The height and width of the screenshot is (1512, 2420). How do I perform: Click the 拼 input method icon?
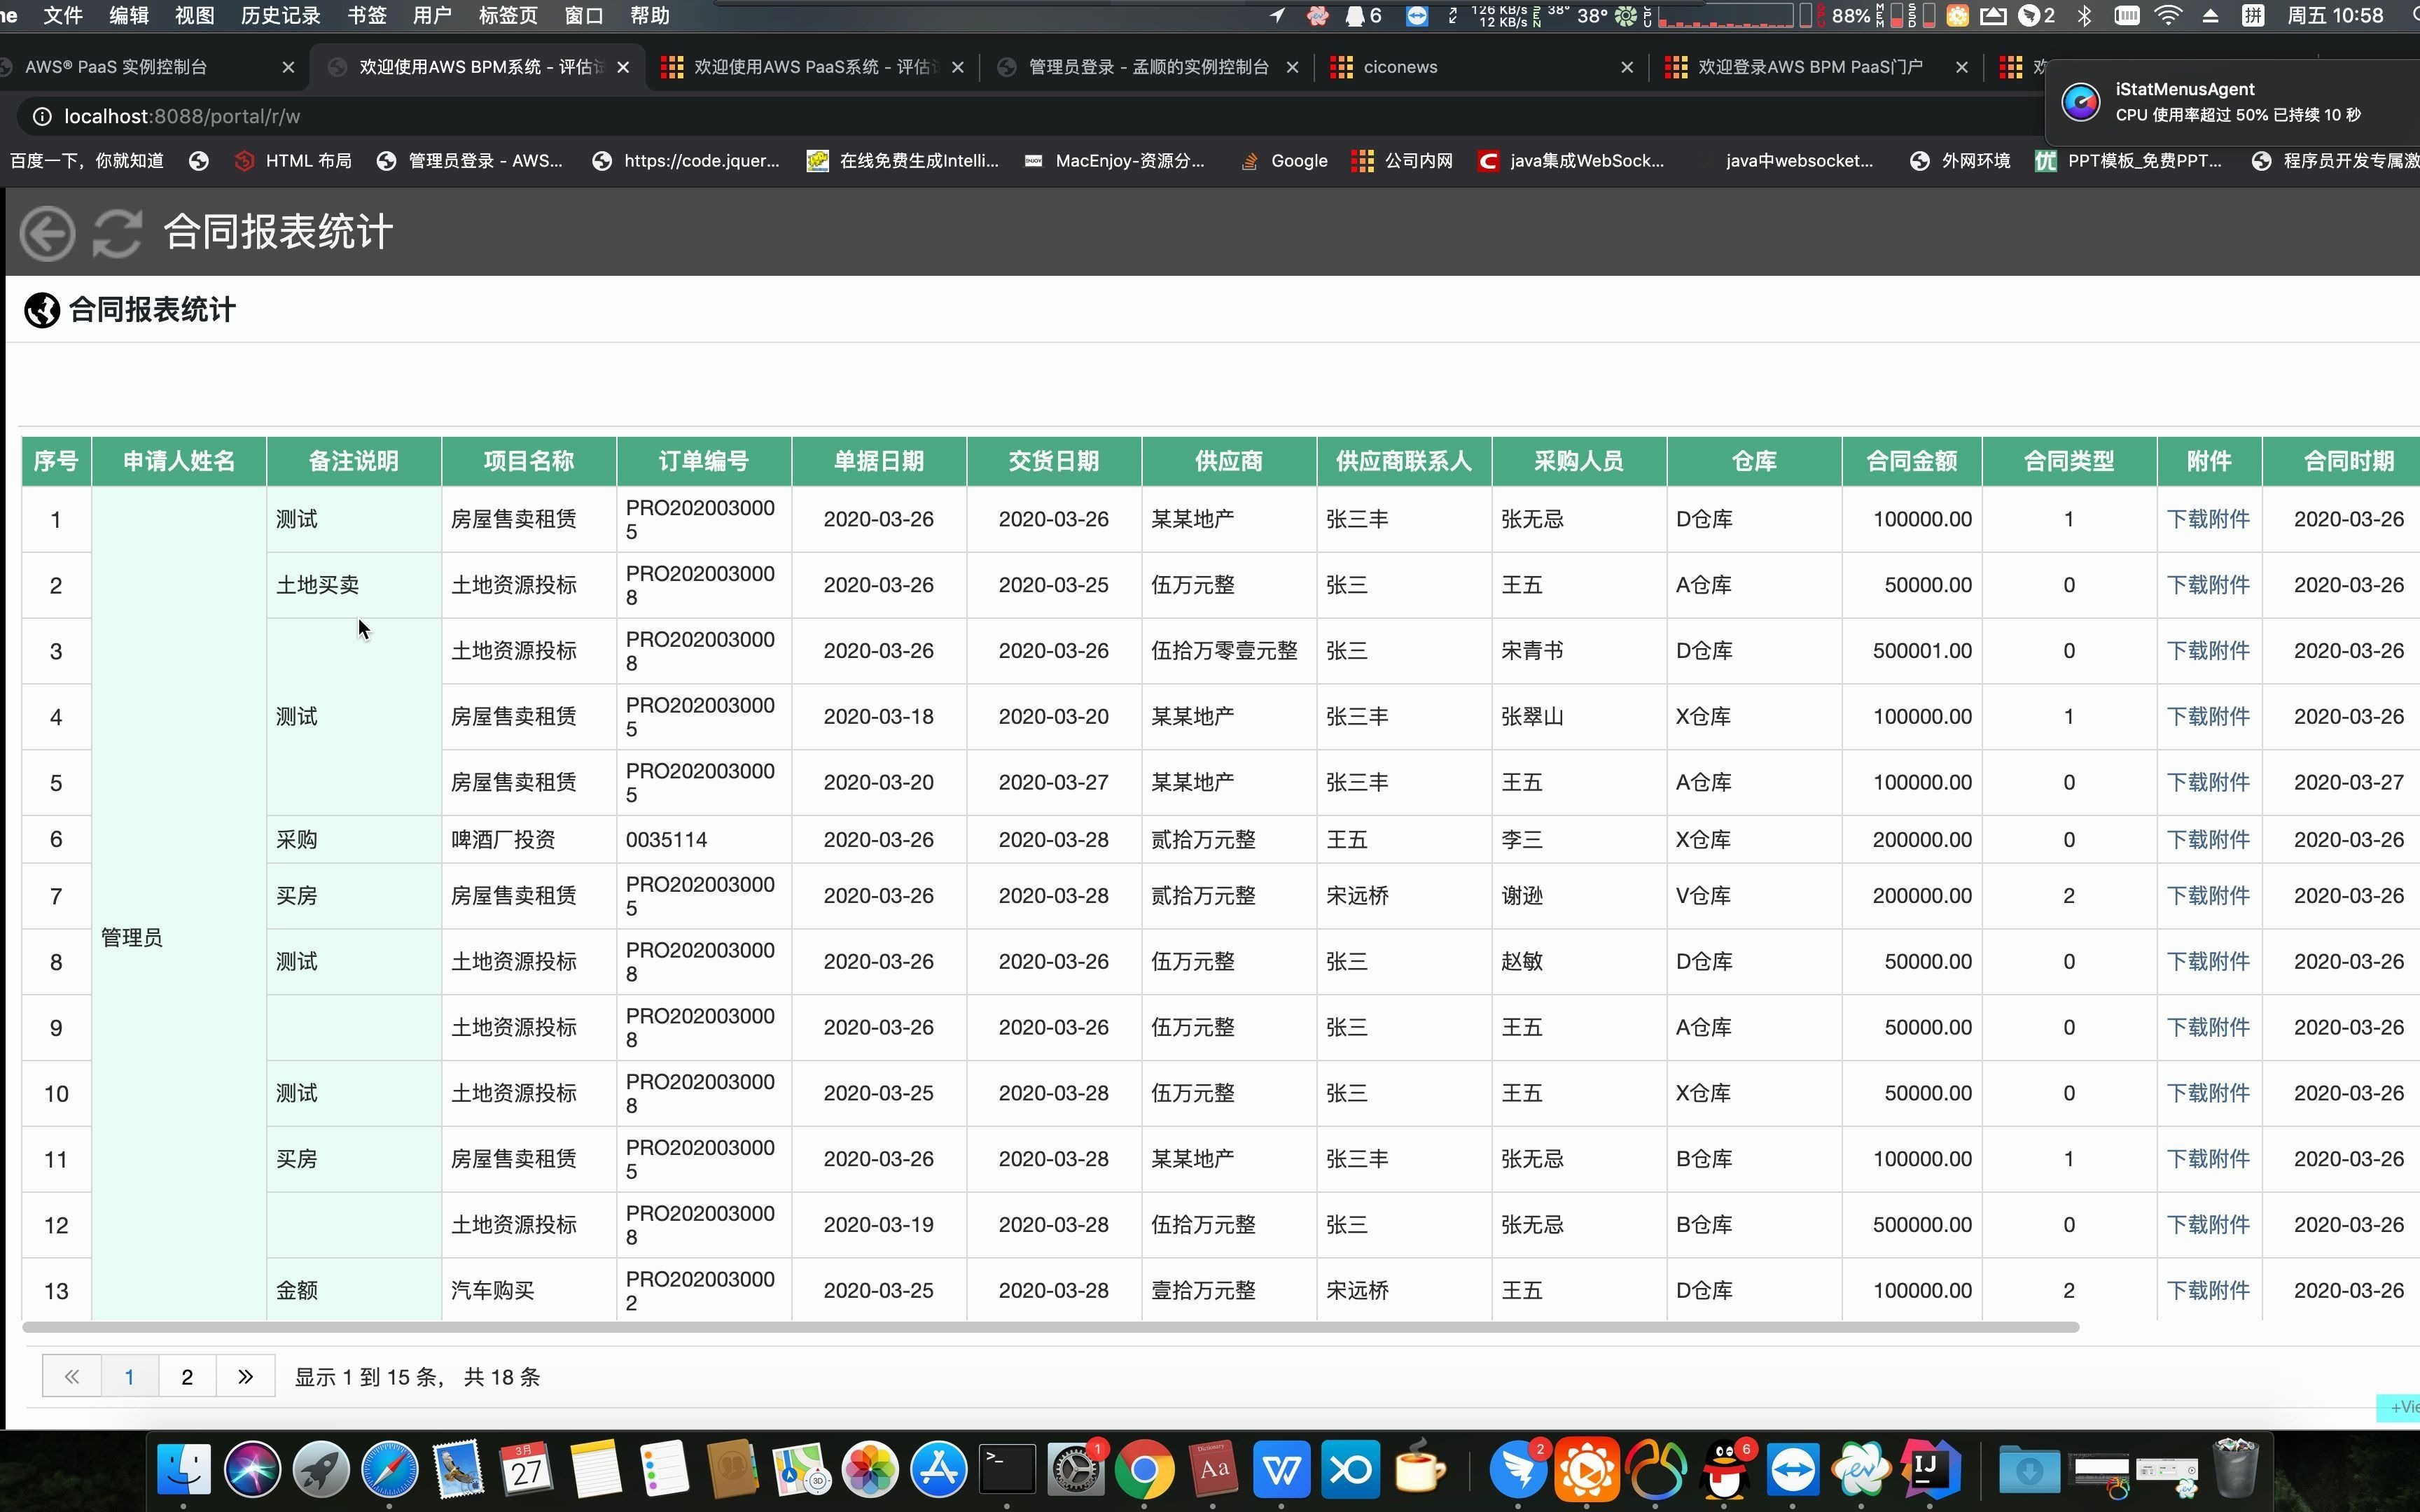pos(2253,16)
